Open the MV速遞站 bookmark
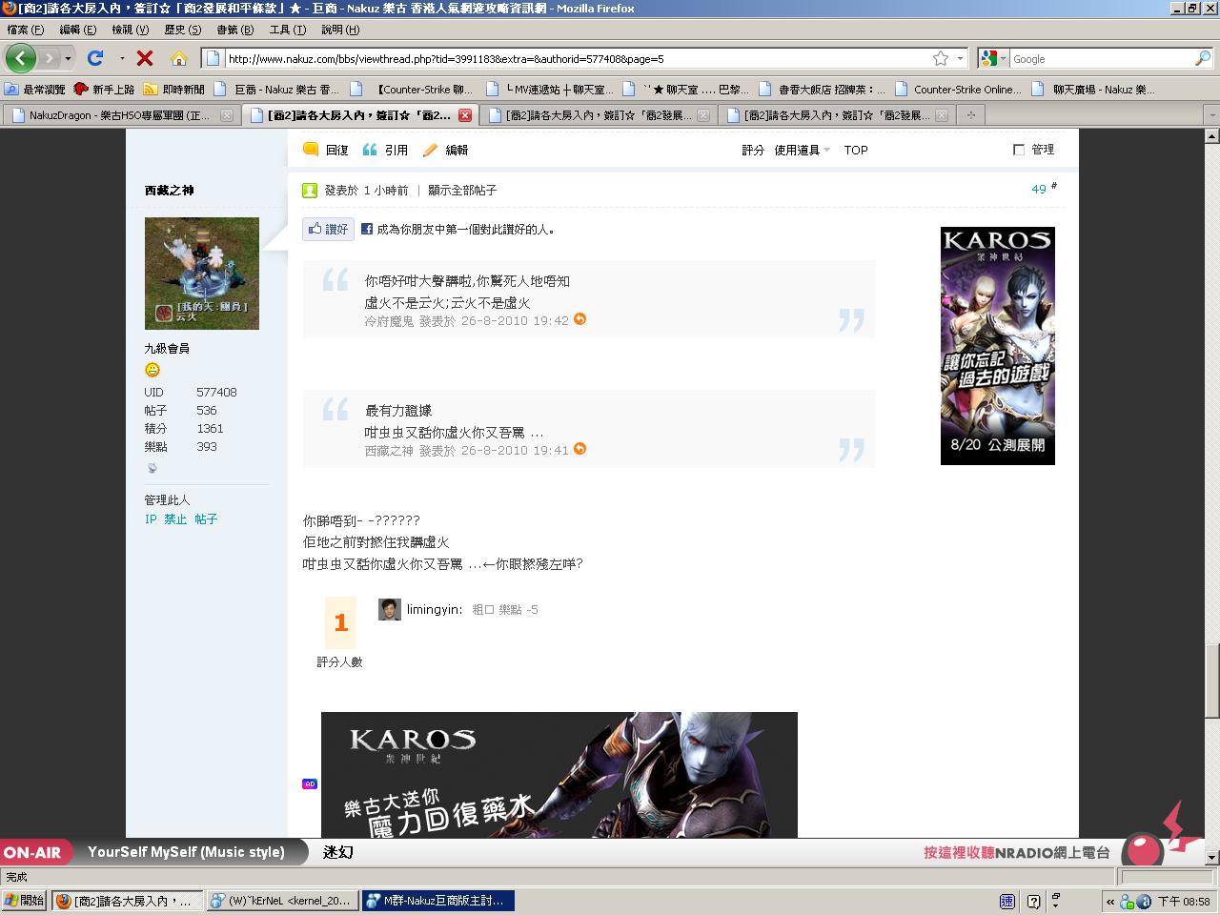The image size is (1220, 915). (551, 90)
